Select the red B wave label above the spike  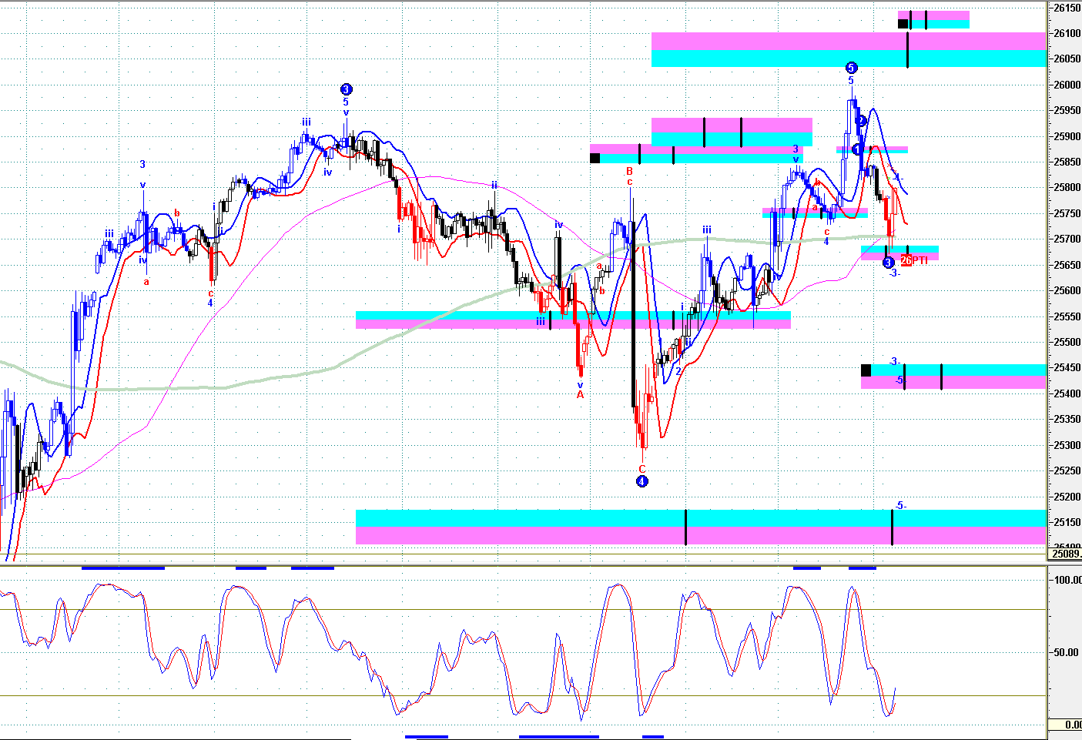(629, 171)
